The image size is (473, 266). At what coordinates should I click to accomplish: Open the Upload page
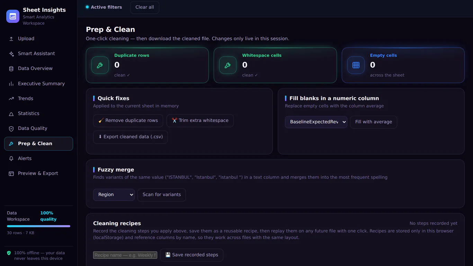coord(38,39)
